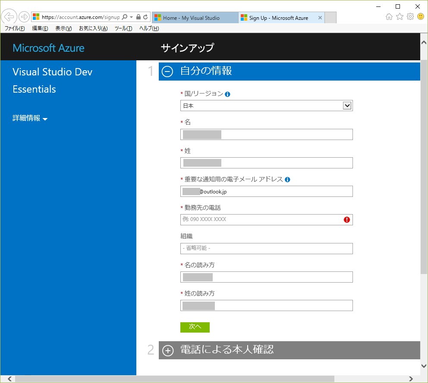Click the 姓の読み方 input field

coord(266,305)
